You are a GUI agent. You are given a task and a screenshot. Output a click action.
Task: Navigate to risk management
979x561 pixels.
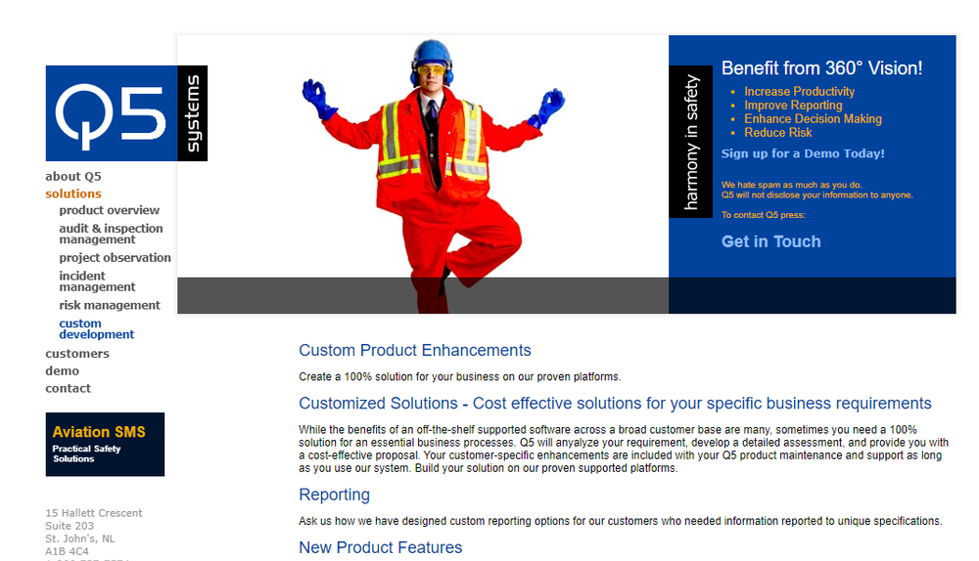110,305
